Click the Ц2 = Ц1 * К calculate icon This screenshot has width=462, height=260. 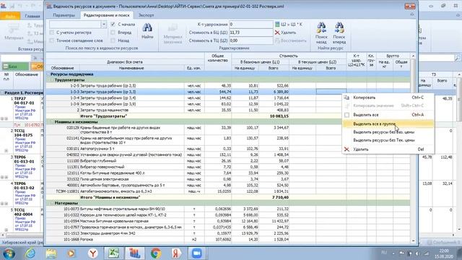click(277, 25)
